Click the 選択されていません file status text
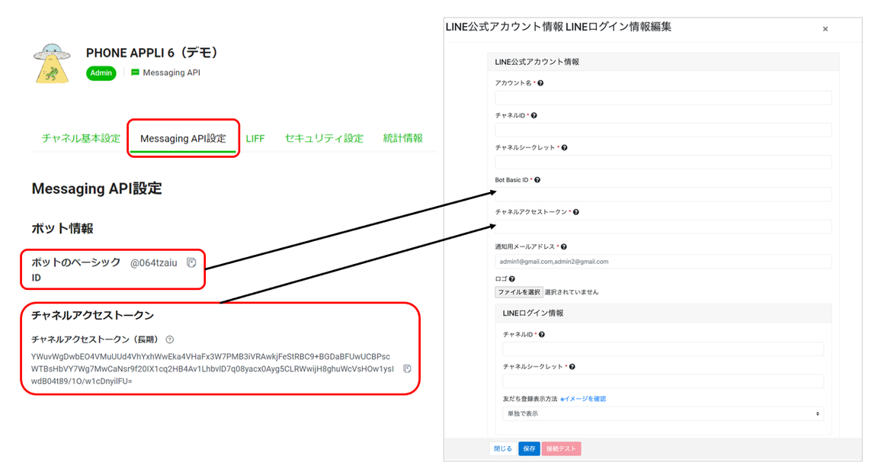Screen dimensions: 875x476 click(572, 292)
